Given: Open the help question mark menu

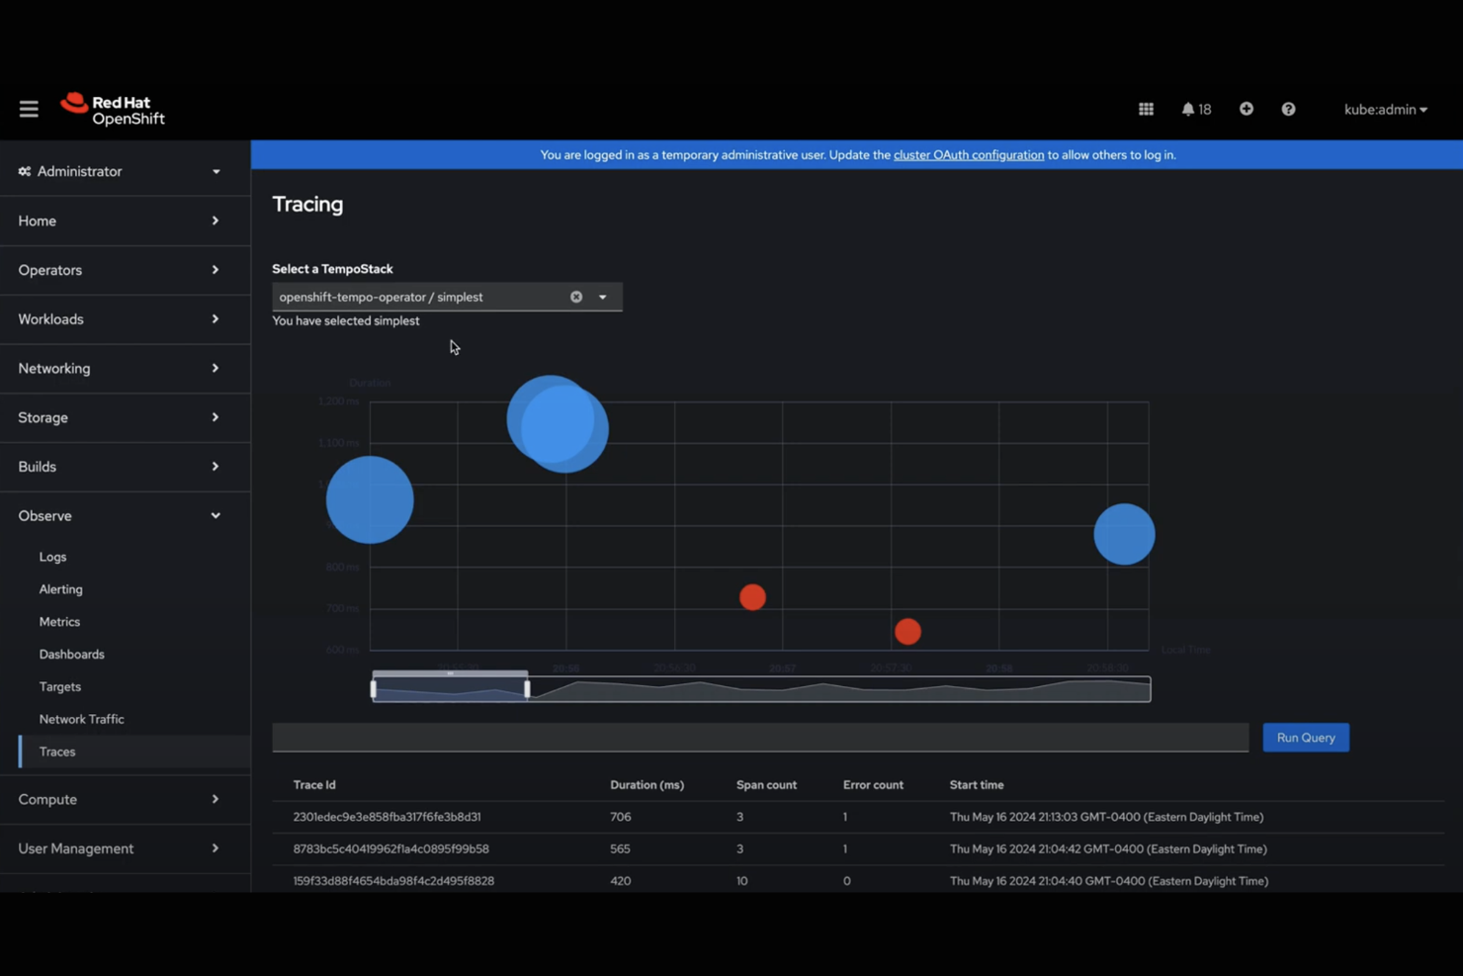Looking at the screenshot, I should tap(1287, 109).
